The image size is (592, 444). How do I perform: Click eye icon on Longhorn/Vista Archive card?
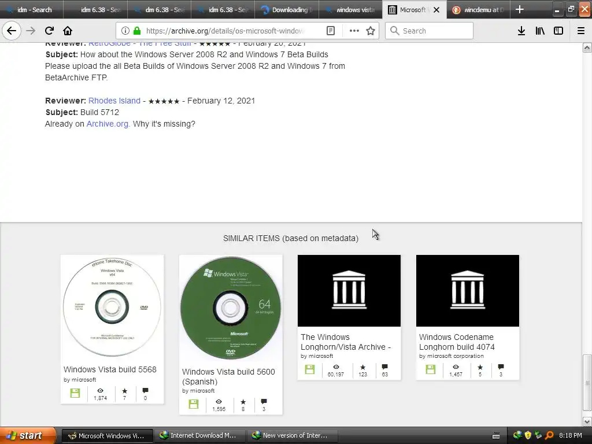coord(336,367)
